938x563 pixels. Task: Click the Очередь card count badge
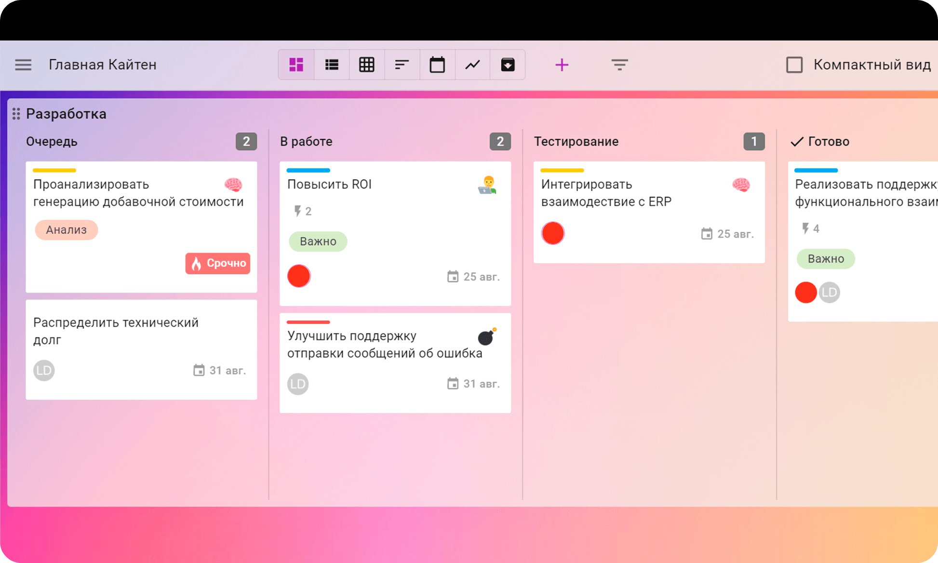coord(246,141)
